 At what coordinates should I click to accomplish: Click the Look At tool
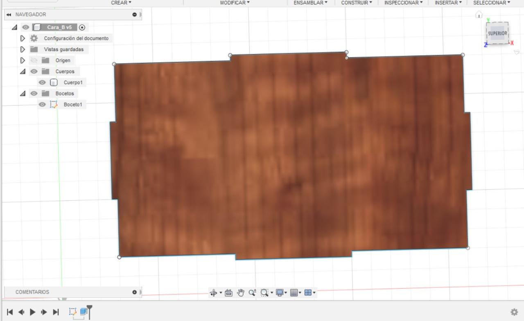click(x=229, y=293)
